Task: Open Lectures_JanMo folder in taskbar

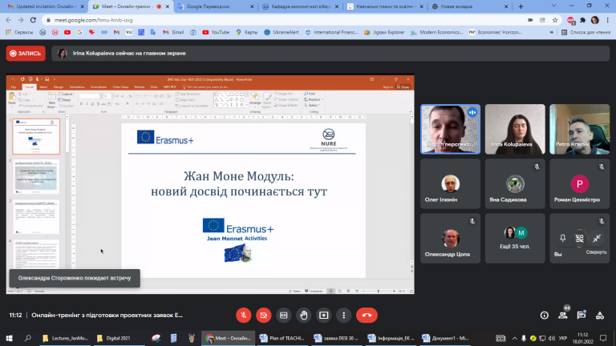Action: point(66,338)
